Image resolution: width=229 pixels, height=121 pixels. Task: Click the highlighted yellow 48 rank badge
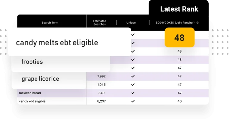(x=180, y=37)
